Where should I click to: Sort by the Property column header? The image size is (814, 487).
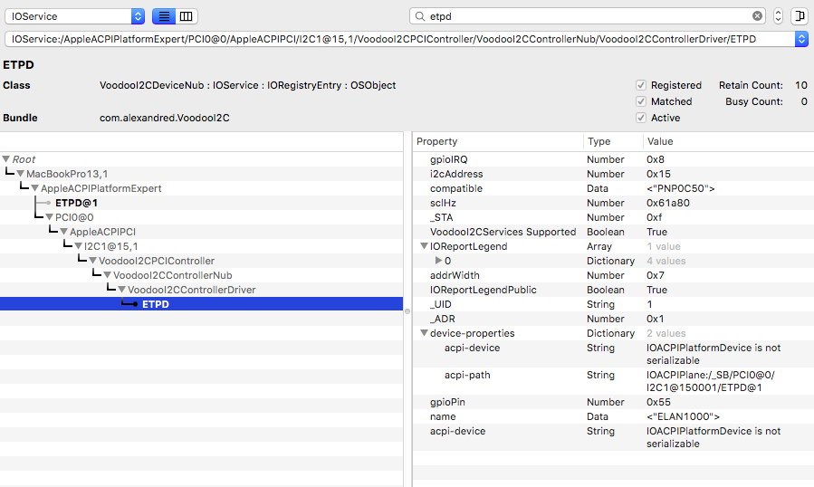[x=496, y=141]
